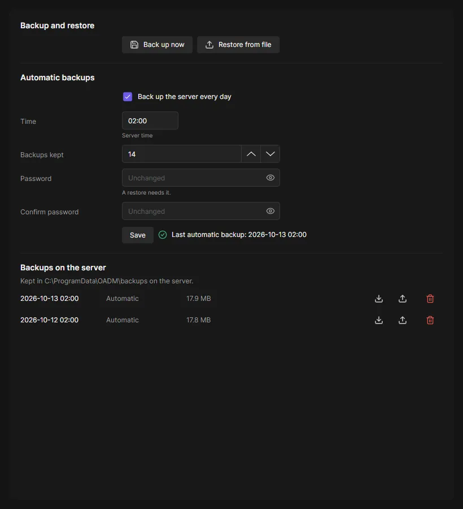Click the 'A restore needs it.' hint
463x509 pixels.
click(146, 192)
